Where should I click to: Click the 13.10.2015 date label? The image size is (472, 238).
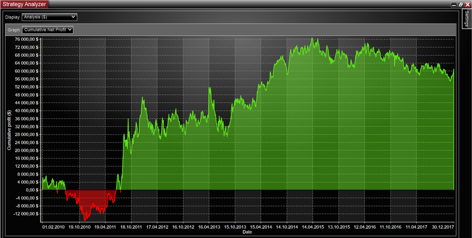(x=339, y=227)
